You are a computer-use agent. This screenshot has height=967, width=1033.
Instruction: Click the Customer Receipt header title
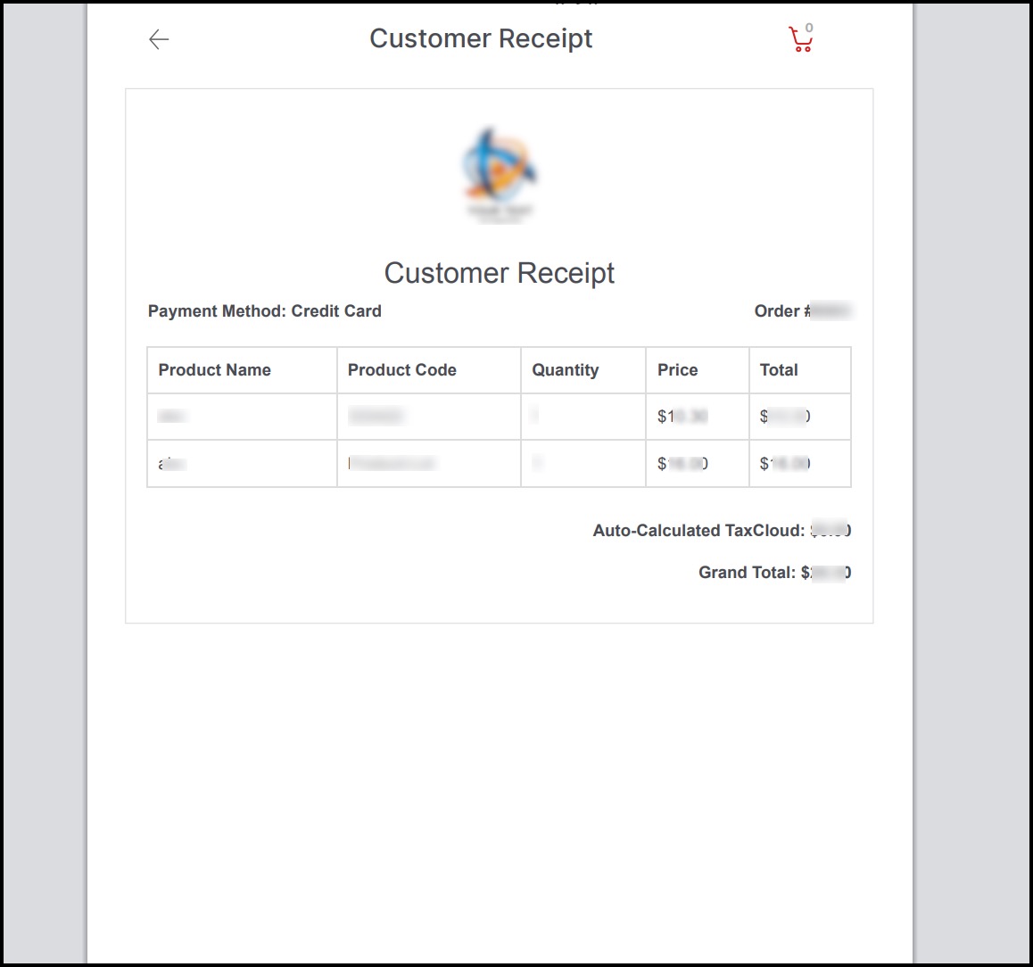pos(481,39)
